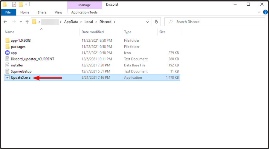Click the SquirrelSetup file name
Image resolution: width=269 pixels, height=149 pixels.
pyautogui.click(x=21, y=71)
